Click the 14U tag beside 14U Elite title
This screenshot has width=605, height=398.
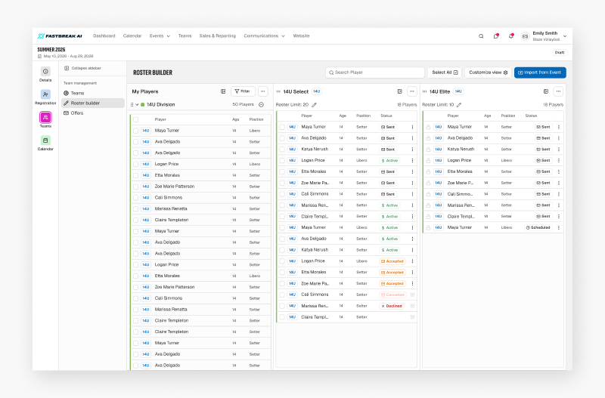(458, 91)
